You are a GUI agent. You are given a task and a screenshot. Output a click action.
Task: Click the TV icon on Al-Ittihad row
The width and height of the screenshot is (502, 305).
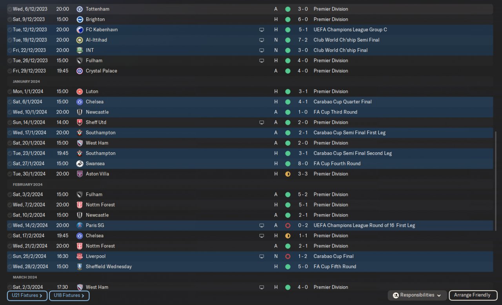[x=262, y=40]
